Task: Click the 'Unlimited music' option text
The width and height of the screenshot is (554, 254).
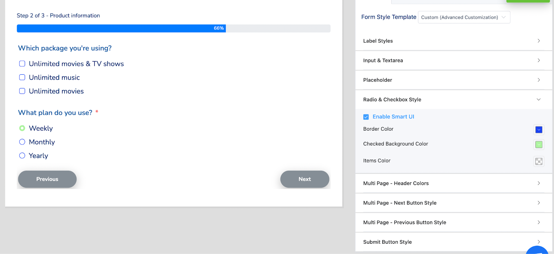Action: 54,77
